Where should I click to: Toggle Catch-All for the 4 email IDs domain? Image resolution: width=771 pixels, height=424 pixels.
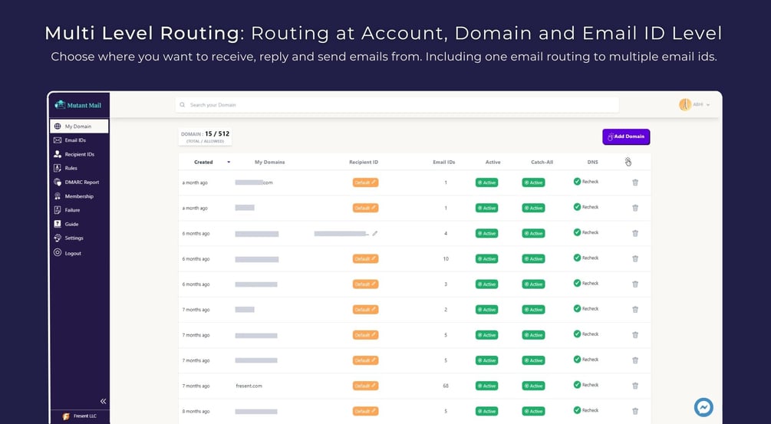click(533, 233)
